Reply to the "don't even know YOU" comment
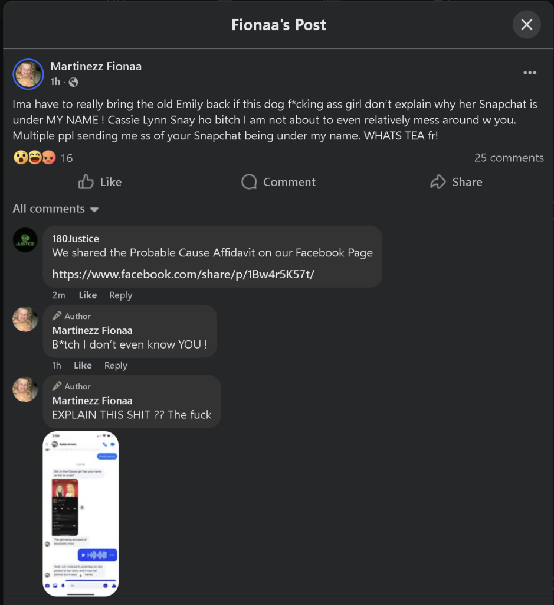 coord(116,366)
